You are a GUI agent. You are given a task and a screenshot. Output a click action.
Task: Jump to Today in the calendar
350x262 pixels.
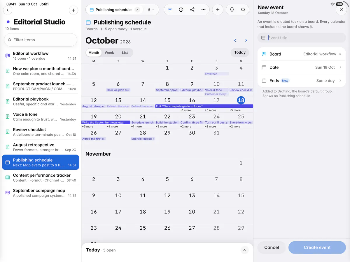[240, 52]
